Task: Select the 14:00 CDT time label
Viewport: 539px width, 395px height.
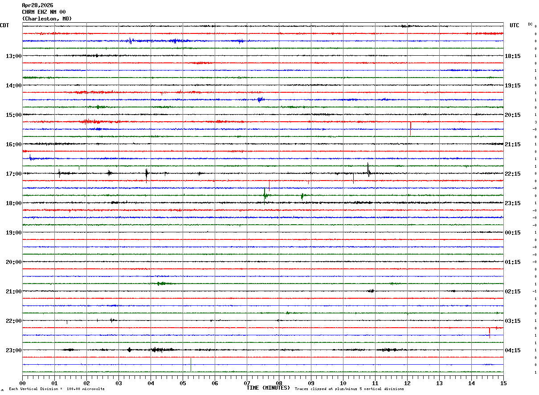Action: point(13,86)
